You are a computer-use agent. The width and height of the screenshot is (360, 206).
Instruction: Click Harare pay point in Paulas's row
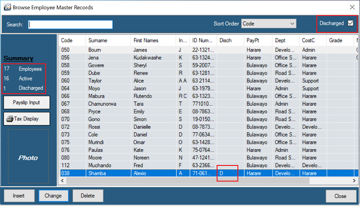(x=254, y=150)
